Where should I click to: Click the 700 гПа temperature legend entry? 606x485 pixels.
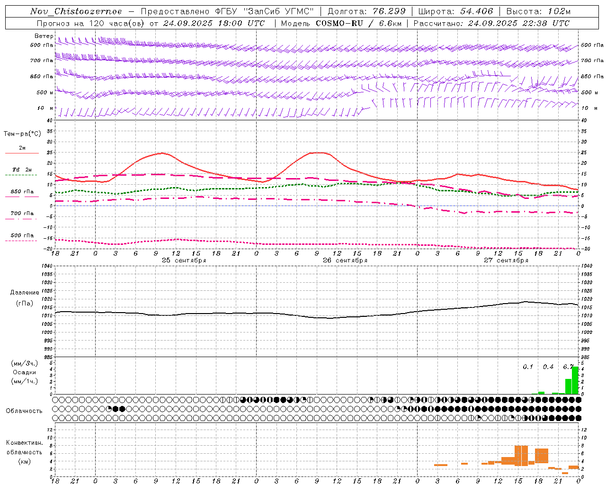pyautogui.click(x=22, y=213)
